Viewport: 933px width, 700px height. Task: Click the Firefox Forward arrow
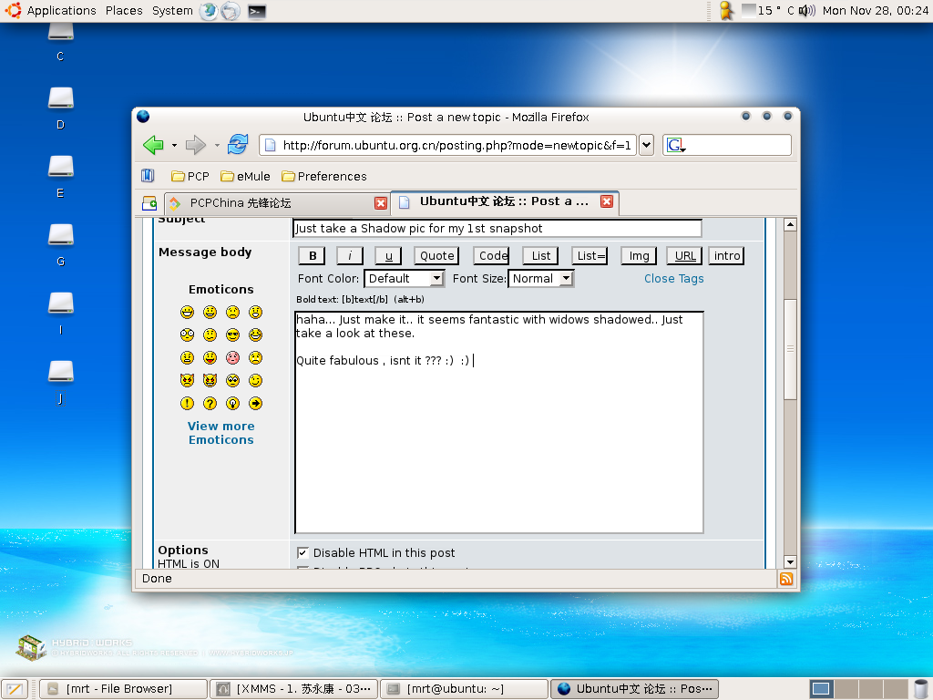point(195,145)
